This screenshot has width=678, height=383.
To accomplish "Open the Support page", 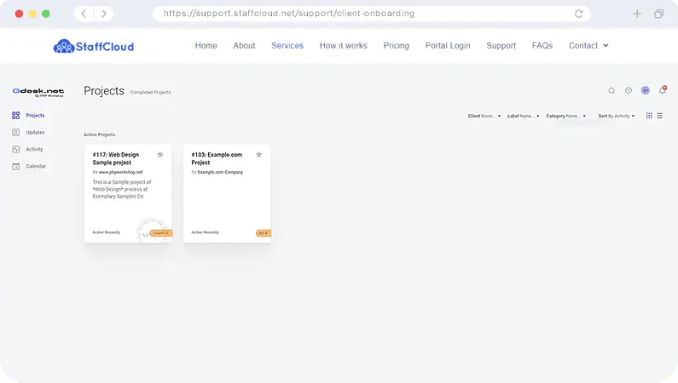I will (x=501, y=46).
